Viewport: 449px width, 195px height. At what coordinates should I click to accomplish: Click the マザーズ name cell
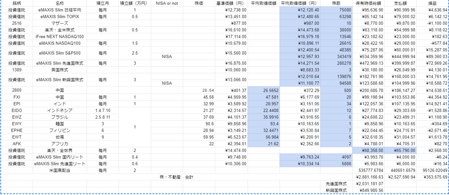point(60,23)
